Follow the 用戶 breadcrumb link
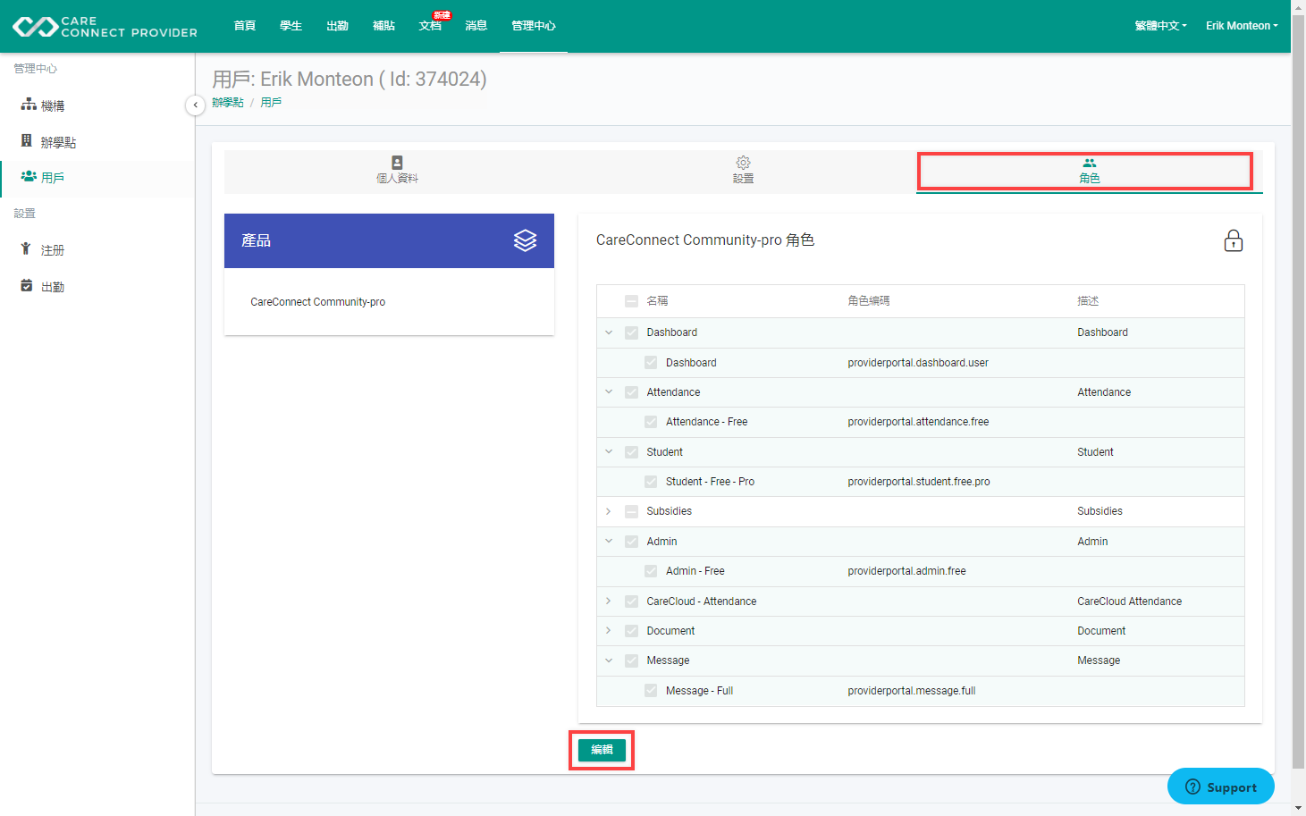Screen dimensions: 1306x816 point(271,103)
